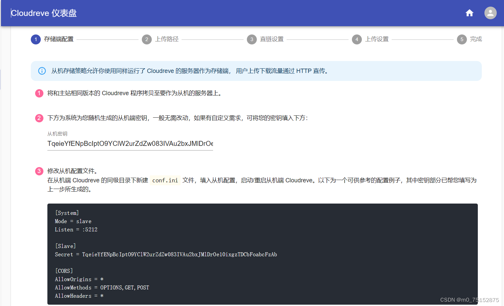
Task: Click the blue notice about 从机存储策略
Action: pos(256,71)
